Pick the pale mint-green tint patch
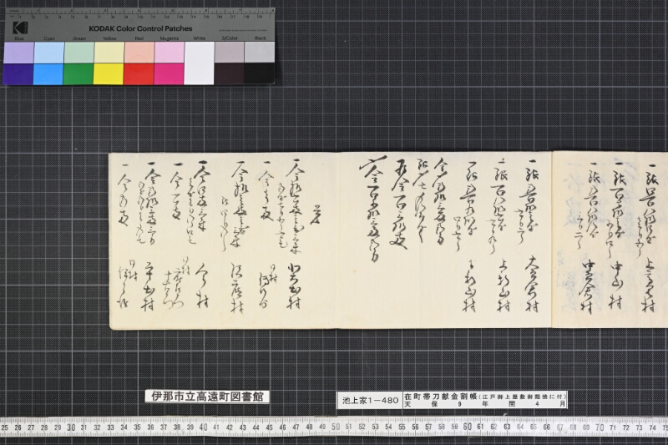Screen dimensions: 668x445 pyautogui.click(x=79, y=53)
